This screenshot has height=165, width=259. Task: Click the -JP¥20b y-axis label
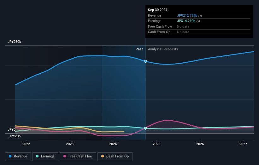point(14,136)
